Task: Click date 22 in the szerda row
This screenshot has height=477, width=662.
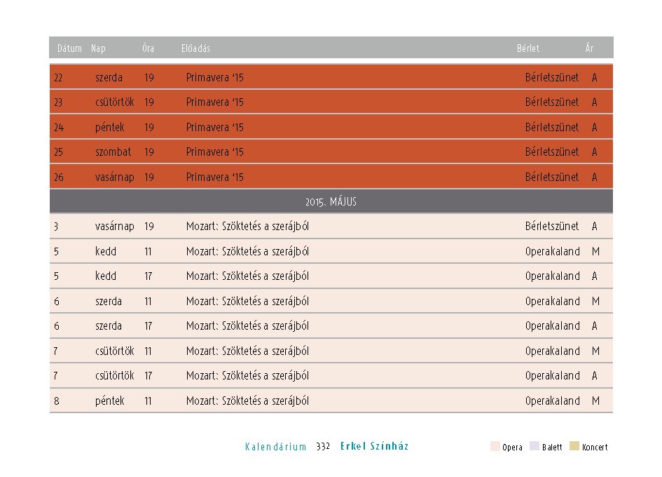Action: 58,78
